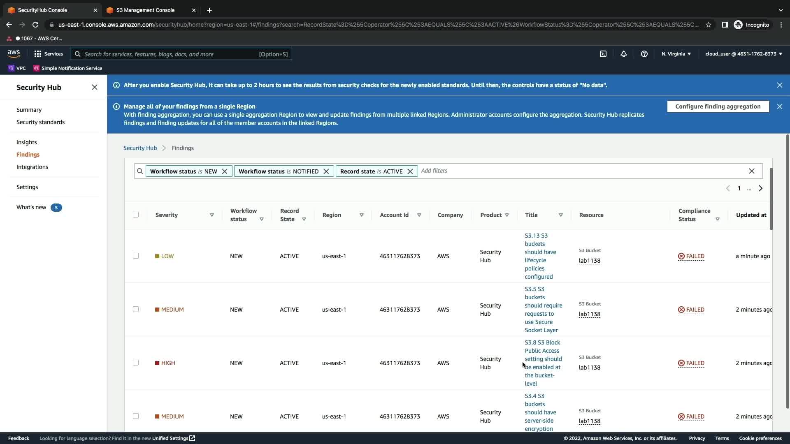Remove the Workflow status NOTIFIED filter
This screenshot has width=790, height=444.
pyautogui.click(x=326, y=171)
